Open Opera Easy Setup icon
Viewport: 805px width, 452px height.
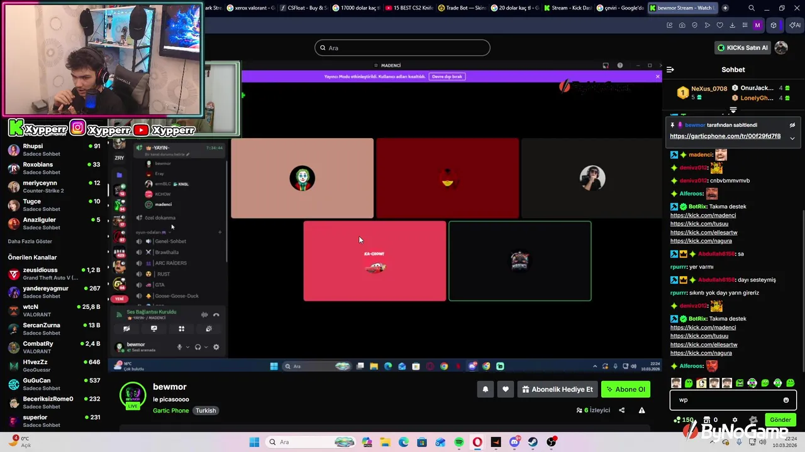[745, 25]
